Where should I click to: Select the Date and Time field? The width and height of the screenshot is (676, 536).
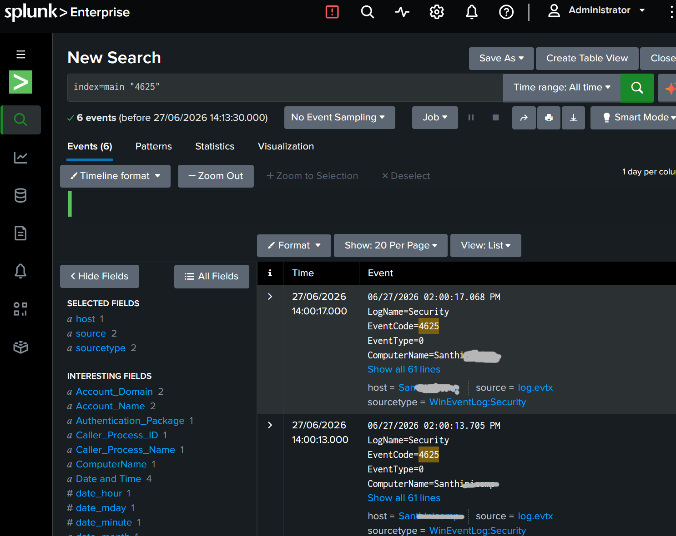coord(109,479)
